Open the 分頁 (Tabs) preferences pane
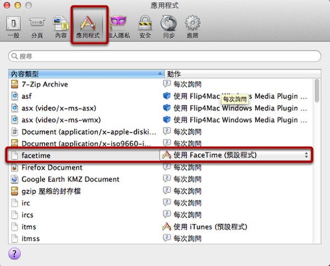This screenshot has width=330, height=266. click(37, 27)
